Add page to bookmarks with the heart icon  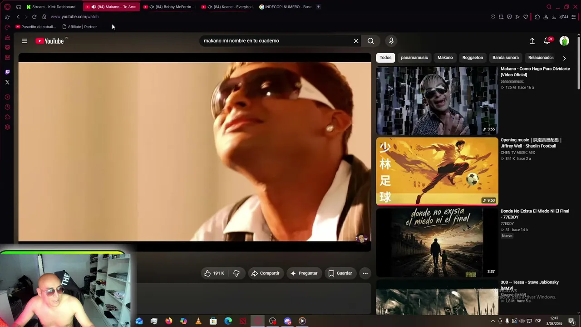(x=526, y=17)
